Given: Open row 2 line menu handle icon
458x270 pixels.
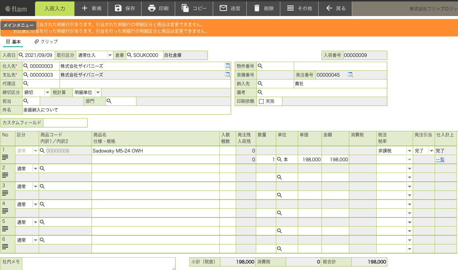Looking at the screenshot, I should coord(5,175).
